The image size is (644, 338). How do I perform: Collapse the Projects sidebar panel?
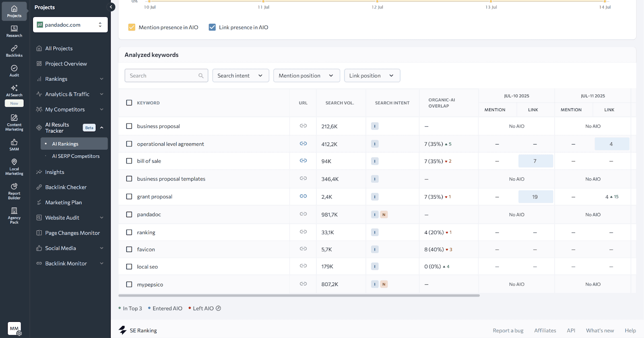click(111, 7)
